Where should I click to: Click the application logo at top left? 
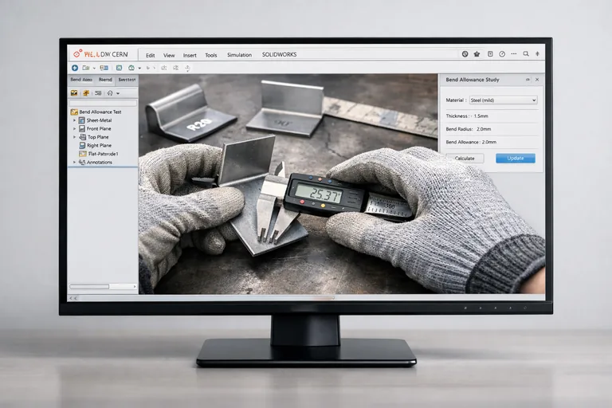100,54
